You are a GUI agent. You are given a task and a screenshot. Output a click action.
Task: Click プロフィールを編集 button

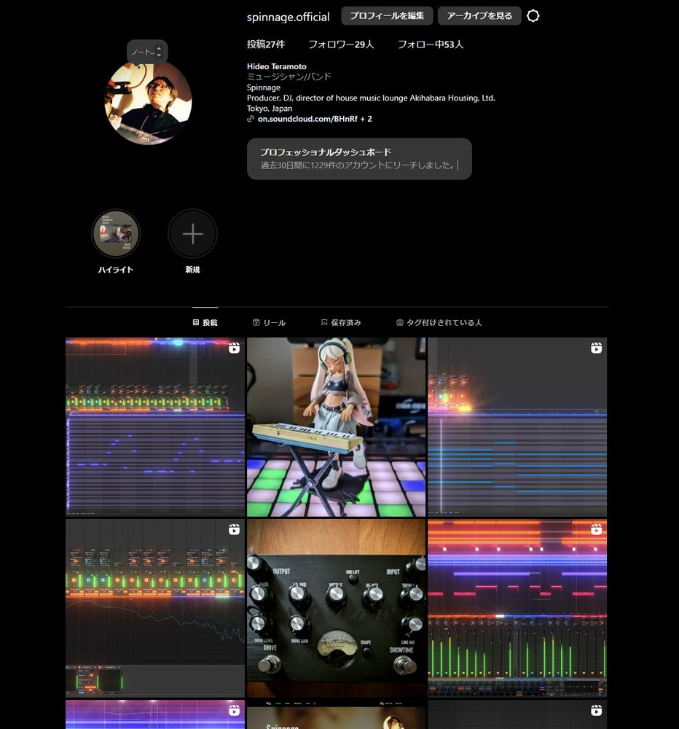(x=387, y=16)
